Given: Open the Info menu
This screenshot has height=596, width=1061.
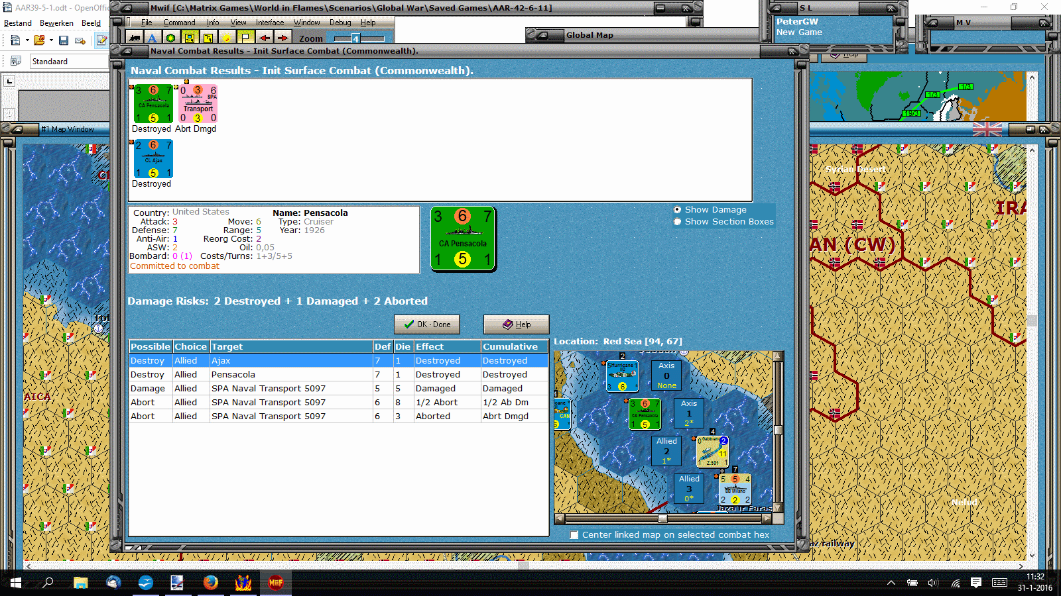Looking at the screenshot, I should coord(212,23).
